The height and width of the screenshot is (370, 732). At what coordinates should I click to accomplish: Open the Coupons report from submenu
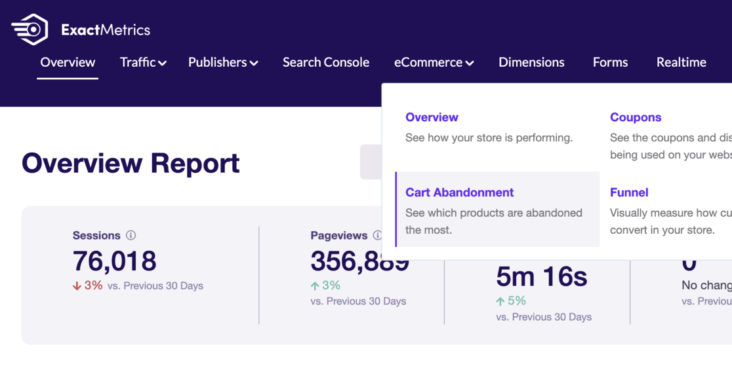(636, 117)
